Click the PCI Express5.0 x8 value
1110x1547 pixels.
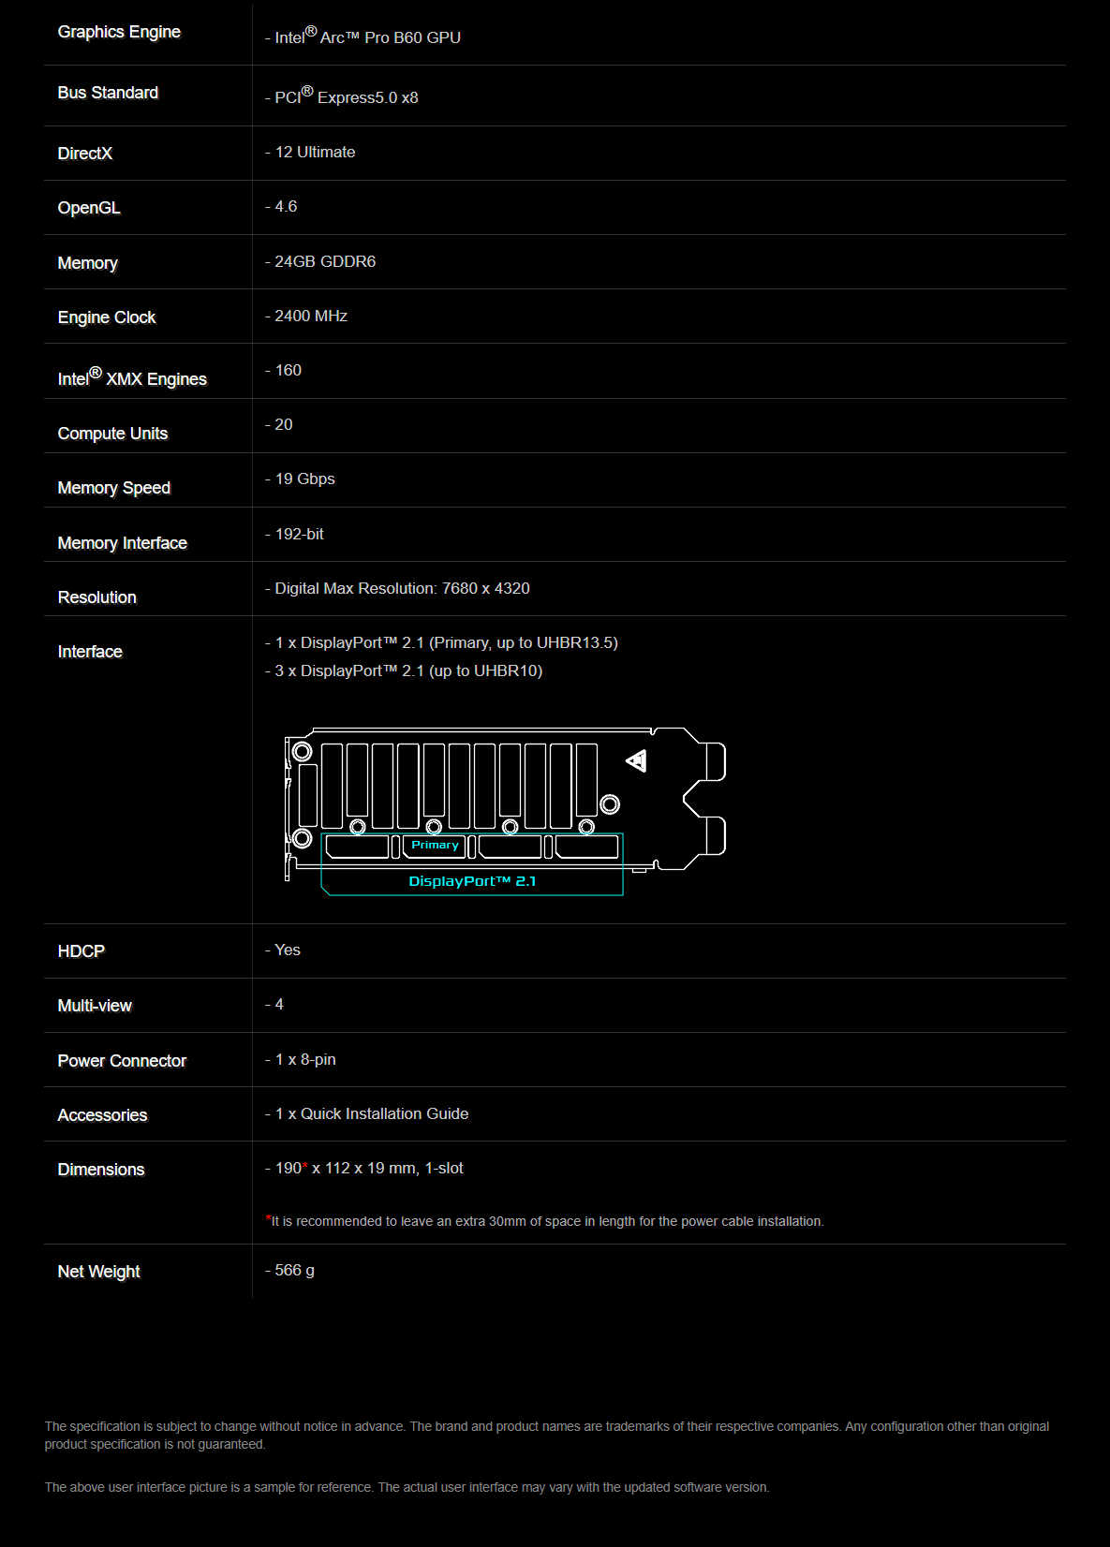pos(346,97)
